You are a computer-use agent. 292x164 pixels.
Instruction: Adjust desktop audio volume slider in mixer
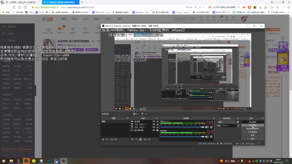[x=182, y=137]
